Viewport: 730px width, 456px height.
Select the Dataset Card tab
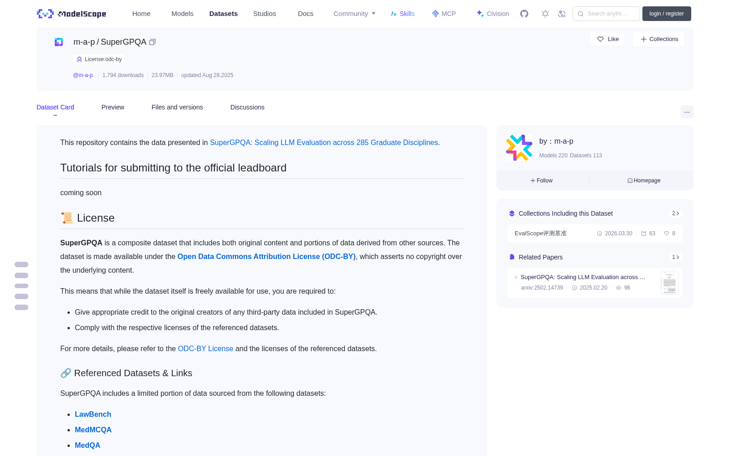55,107
